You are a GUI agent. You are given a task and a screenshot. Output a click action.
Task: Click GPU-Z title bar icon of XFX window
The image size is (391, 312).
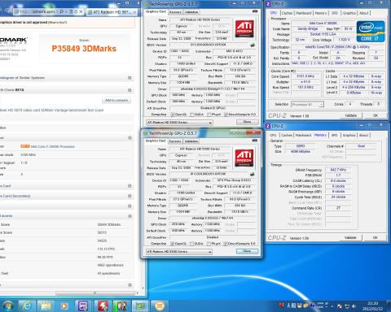click(145, 133)
